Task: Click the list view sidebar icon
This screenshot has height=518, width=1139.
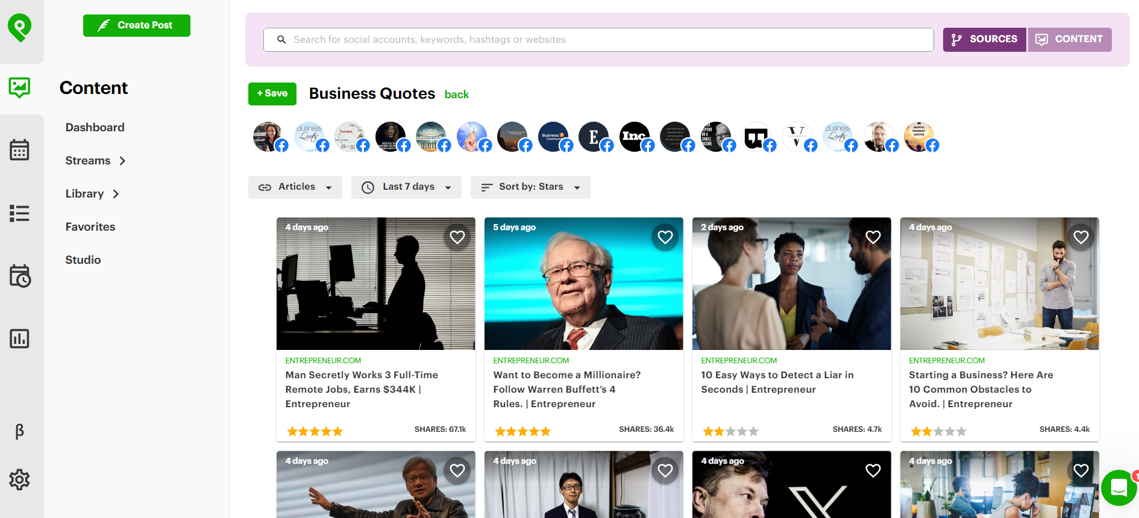Action: (x=19, y=213)
